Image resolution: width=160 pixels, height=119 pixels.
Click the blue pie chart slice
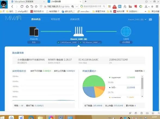pos(89,92)
